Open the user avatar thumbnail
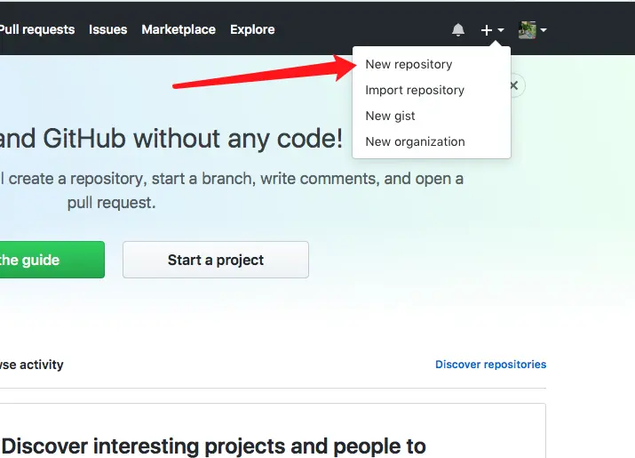The width and height of the screenshot is (635, 458). coord(528,30)
